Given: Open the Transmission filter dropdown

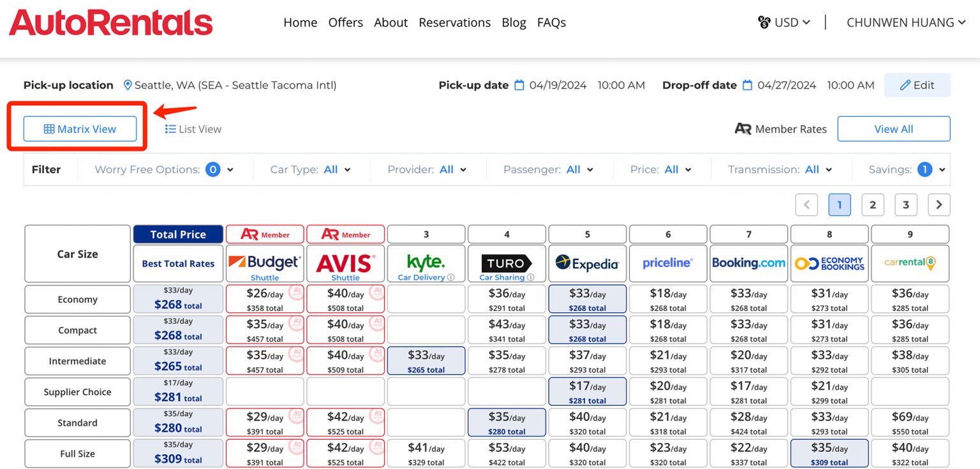Looking at the screenshot, I should (x=780, y=170).
